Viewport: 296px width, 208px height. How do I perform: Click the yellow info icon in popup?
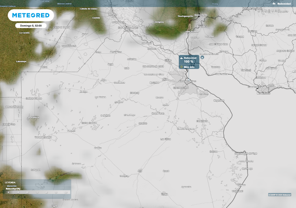(182, 67)
